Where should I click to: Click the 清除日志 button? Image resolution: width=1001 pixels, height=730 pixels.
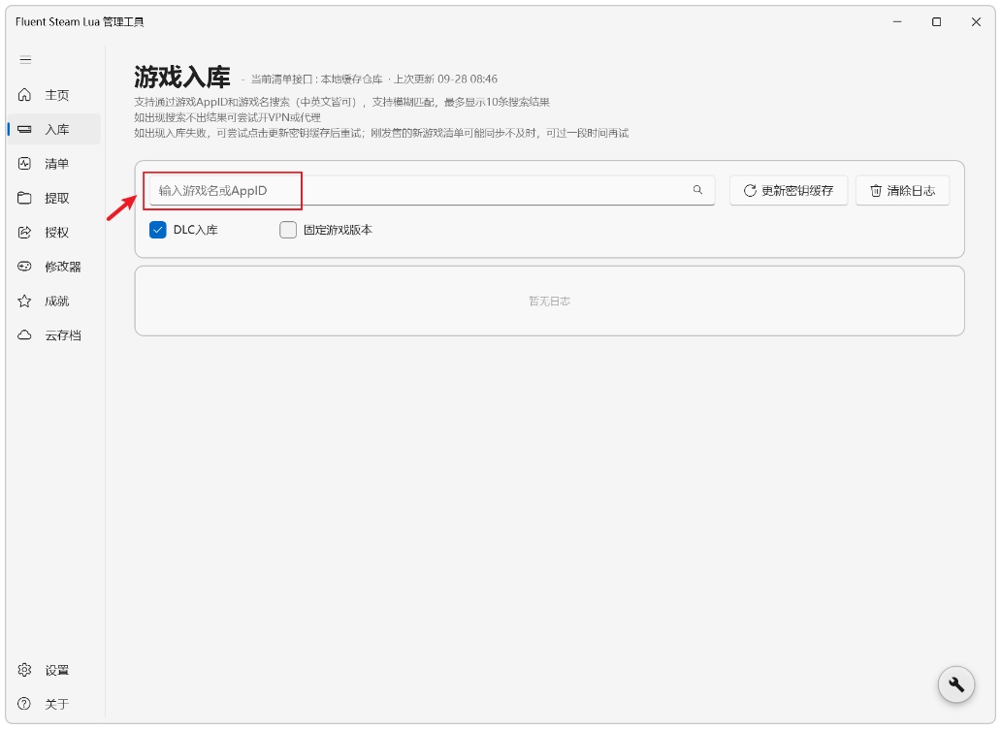tap(903, 190)
